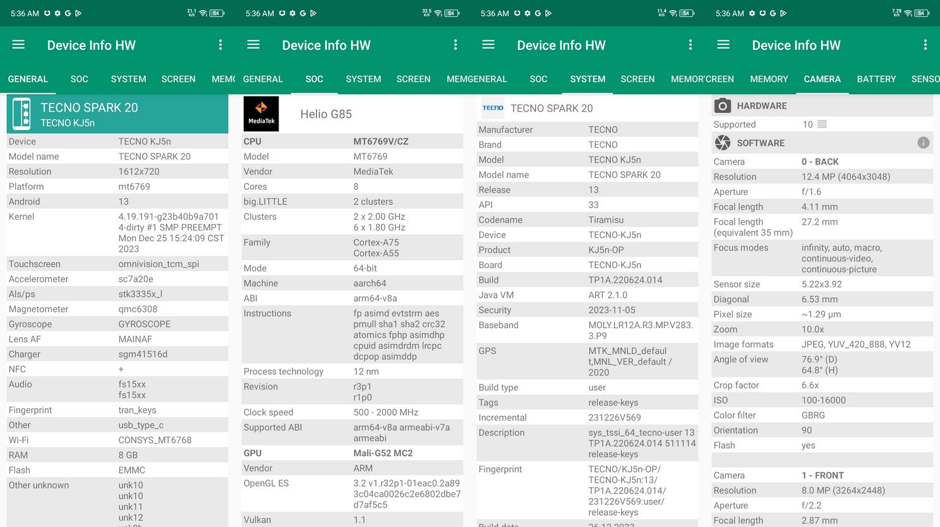940x527 pixels.
Task: Select the big.LITTLE 2 clusters row
Action: click(x=352, y=202)
